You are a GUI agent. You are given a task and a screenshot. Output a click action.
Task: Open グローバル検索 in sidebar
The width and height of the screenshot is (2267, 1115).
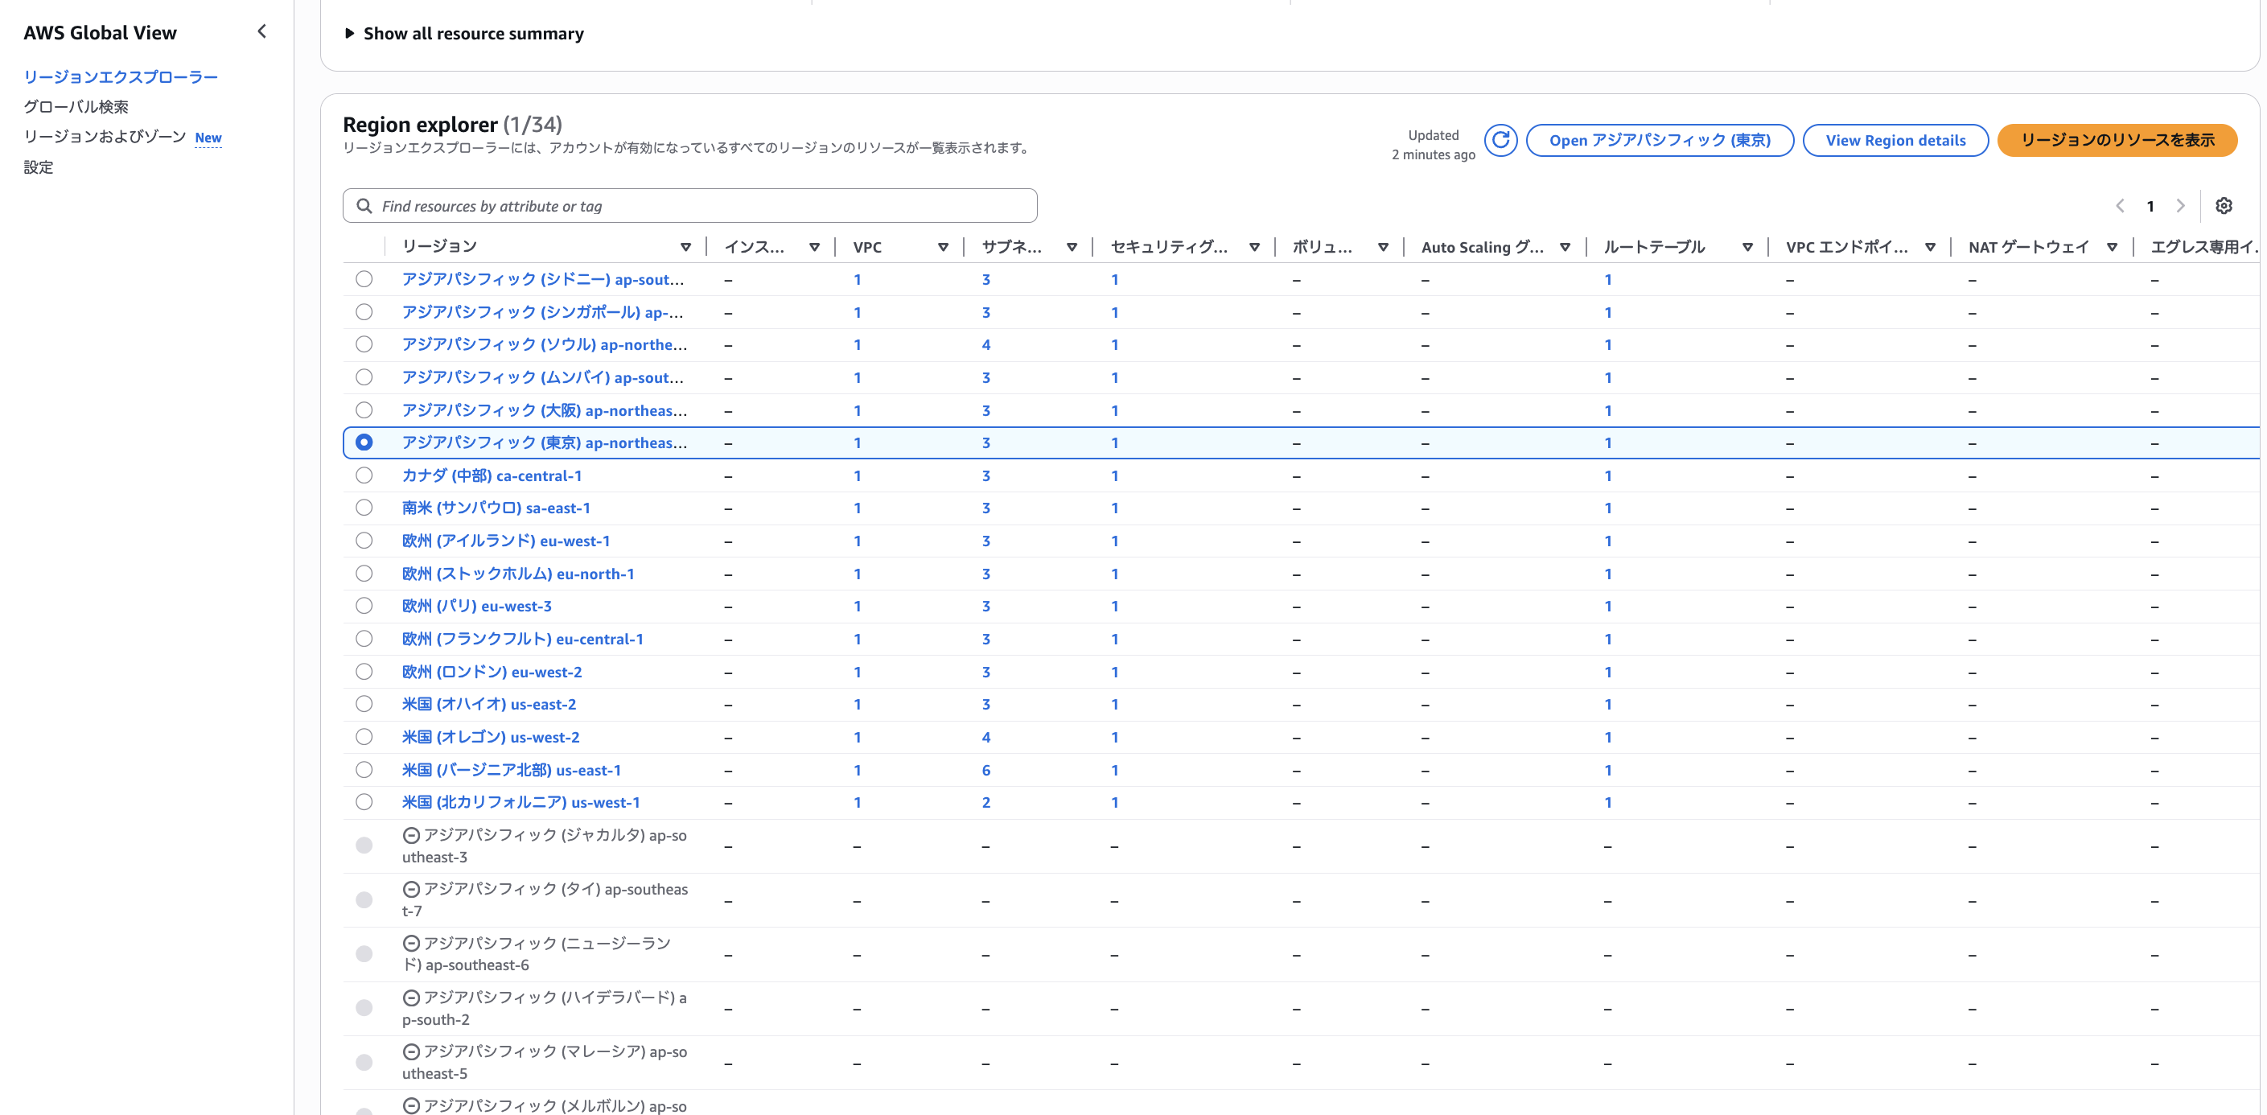click(x=76, y=106)
